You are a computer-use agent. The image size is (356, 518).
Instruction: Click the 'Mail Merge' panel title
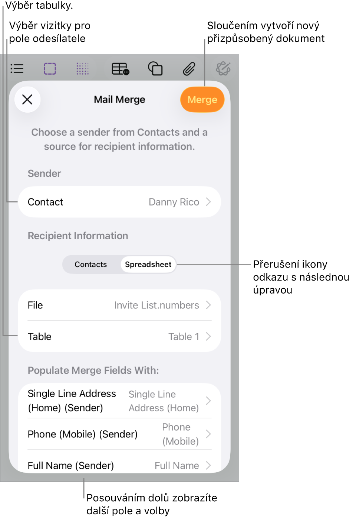click(119, 100)
